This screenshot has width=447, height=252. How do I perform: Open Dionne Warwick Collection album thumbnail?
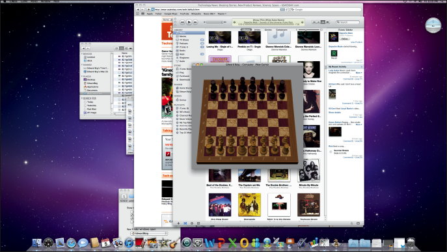point(278,37)
